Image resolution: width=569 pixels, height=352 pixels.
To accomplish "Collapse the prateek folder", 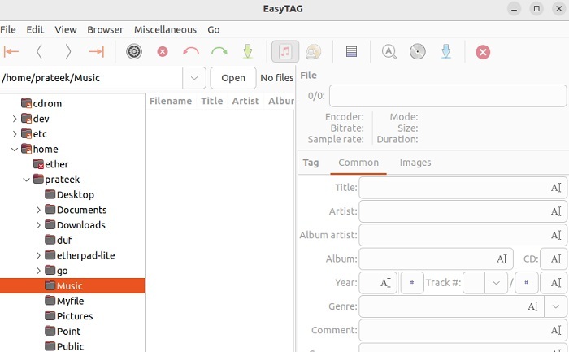I will pos(27,180).
